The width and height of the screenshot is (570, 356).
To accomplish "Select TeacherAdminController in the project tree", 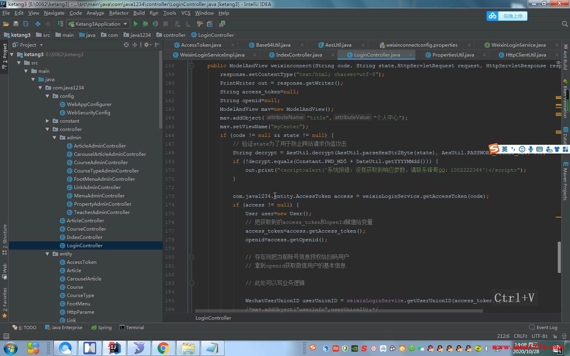I will 102,212.
